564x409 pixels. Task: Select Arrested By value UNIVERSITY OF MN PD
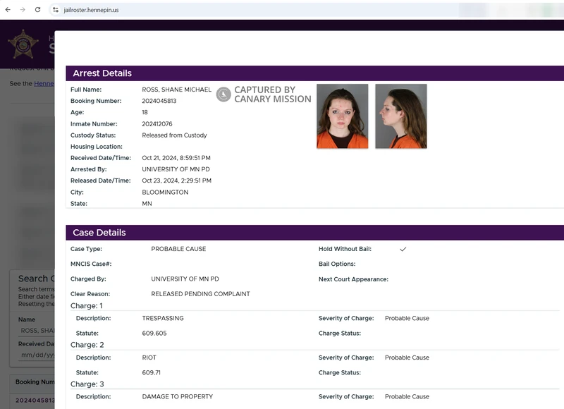(176, 169)
